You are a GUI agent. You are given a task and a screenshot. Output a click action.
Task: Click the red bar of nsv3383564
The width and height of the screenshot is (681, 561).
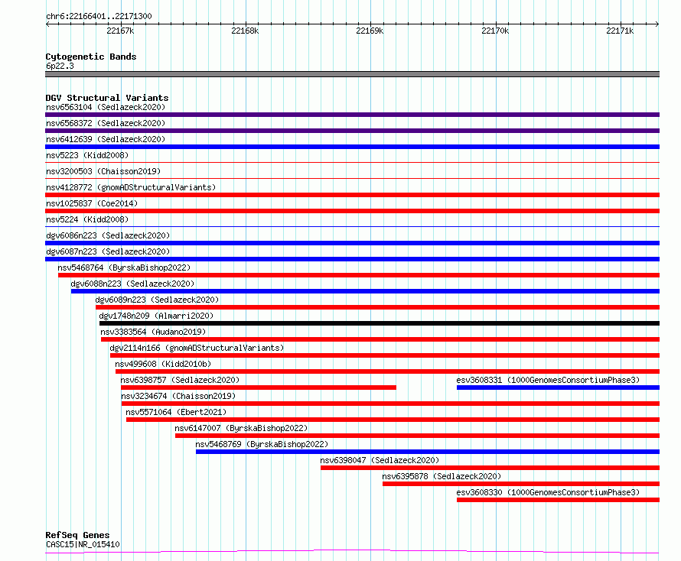point(380,339)
